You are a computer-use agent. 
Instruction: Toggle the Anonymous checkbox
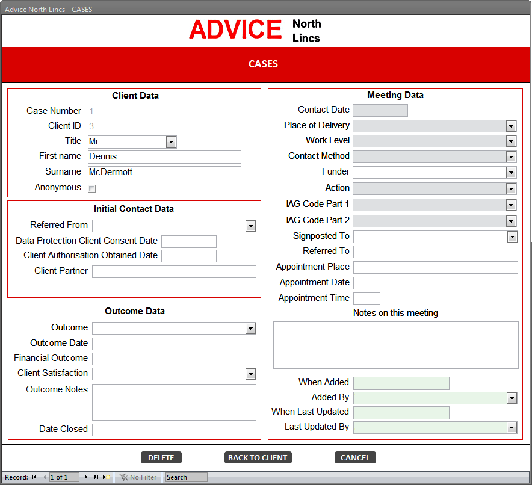tap(92, 188)
